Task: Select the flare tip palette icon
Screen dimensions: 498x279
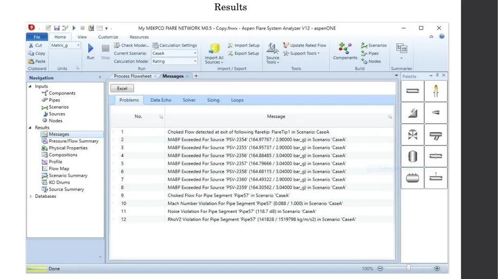Action: point(436,91)
